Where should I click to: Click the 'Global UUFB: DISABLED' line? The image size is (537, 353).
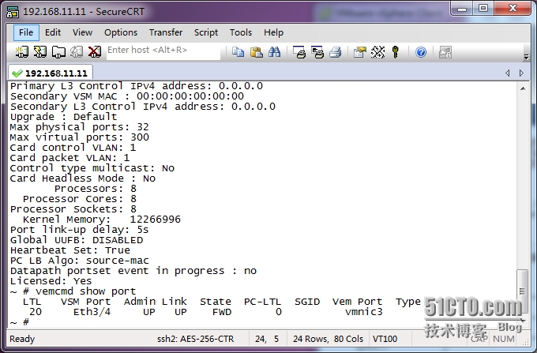coord(77,240)
